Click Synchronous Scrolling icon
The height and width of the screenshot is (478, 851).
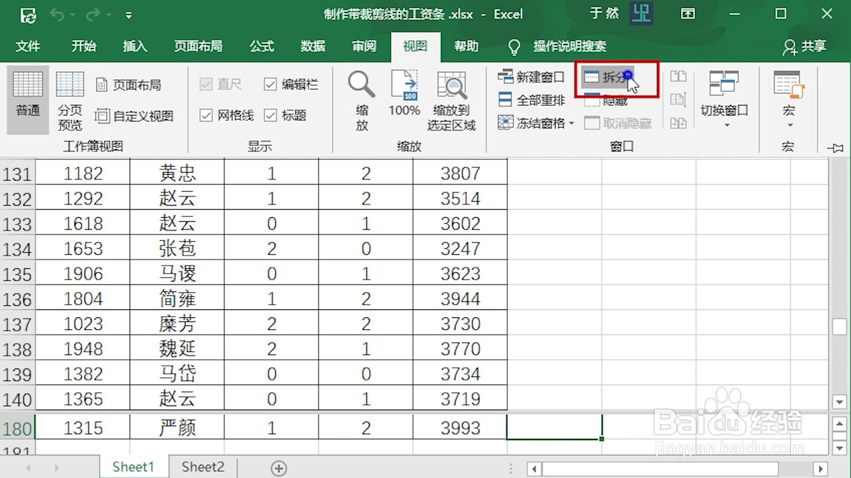[678, 100]
